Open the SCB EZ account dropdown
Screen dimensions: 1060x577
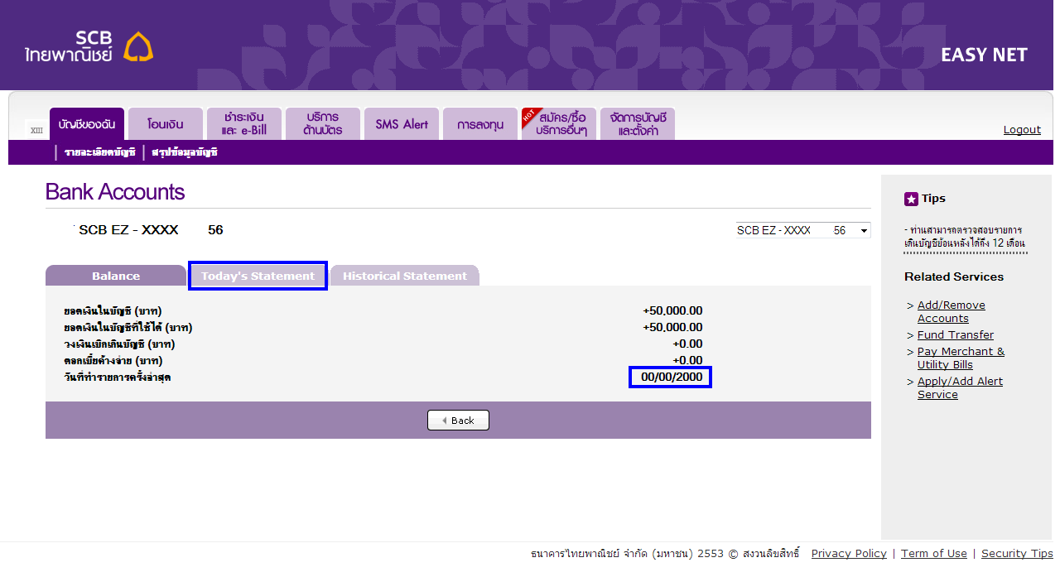[x=803, y=230]
